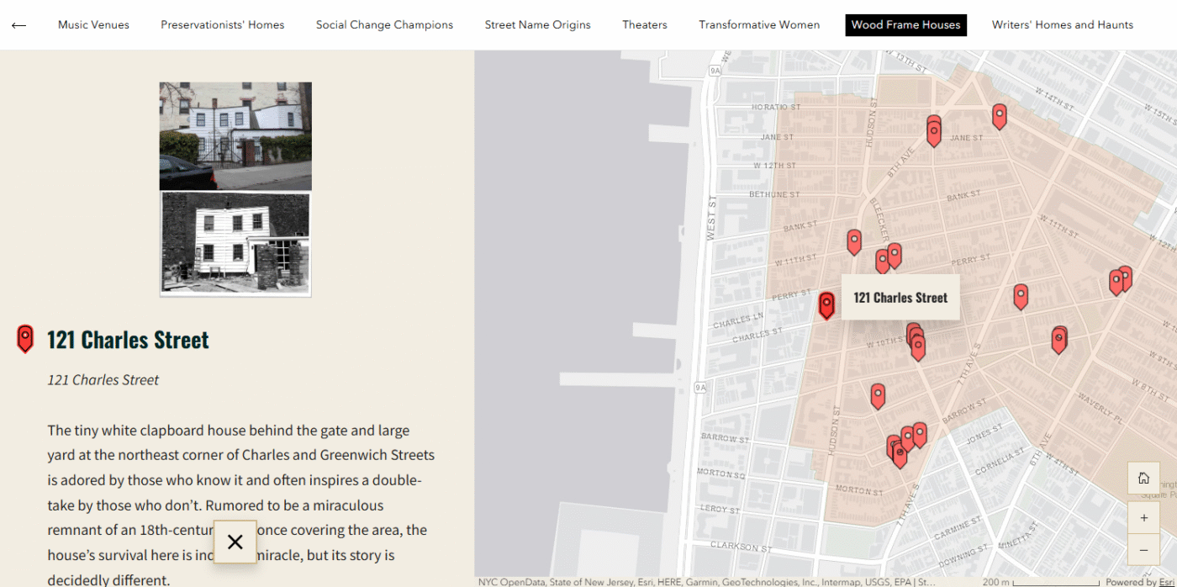The image size is (1177, 587).
Task: Close the panel with X button
Action: point(235,542)
